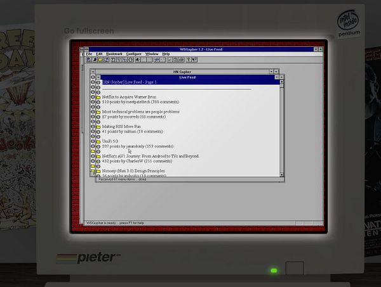Click the yellow folder bookmark toolbar icon

100,60
